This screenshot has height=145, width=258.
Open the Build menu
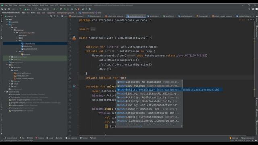tap(42, 5)
